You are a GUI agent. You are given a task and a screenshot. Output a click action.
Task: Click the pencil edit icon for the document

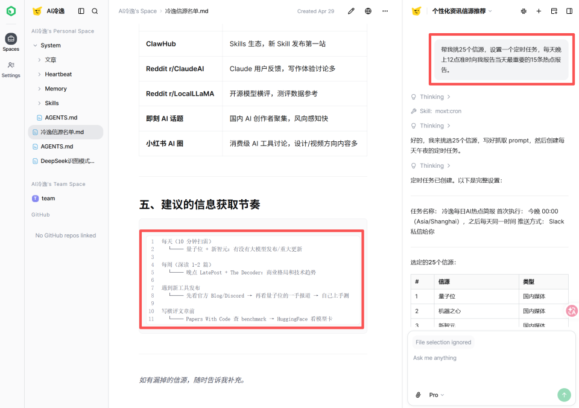pyautogui.click(x=351, y=11)
